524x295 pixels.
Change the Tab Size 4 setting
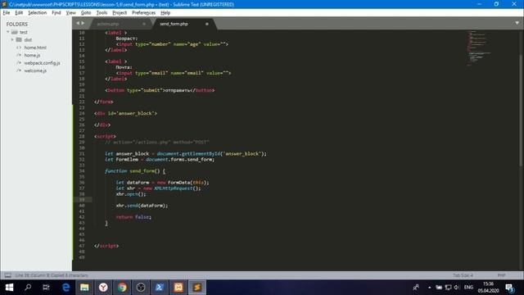[463, 275]
